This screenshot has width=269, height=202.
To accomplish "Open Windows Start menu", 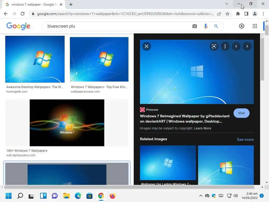I will click(x=8, y=196).
